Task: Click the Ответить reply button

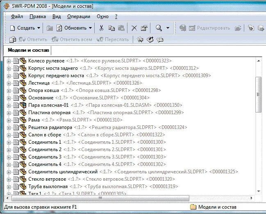Action: (33, 39)
